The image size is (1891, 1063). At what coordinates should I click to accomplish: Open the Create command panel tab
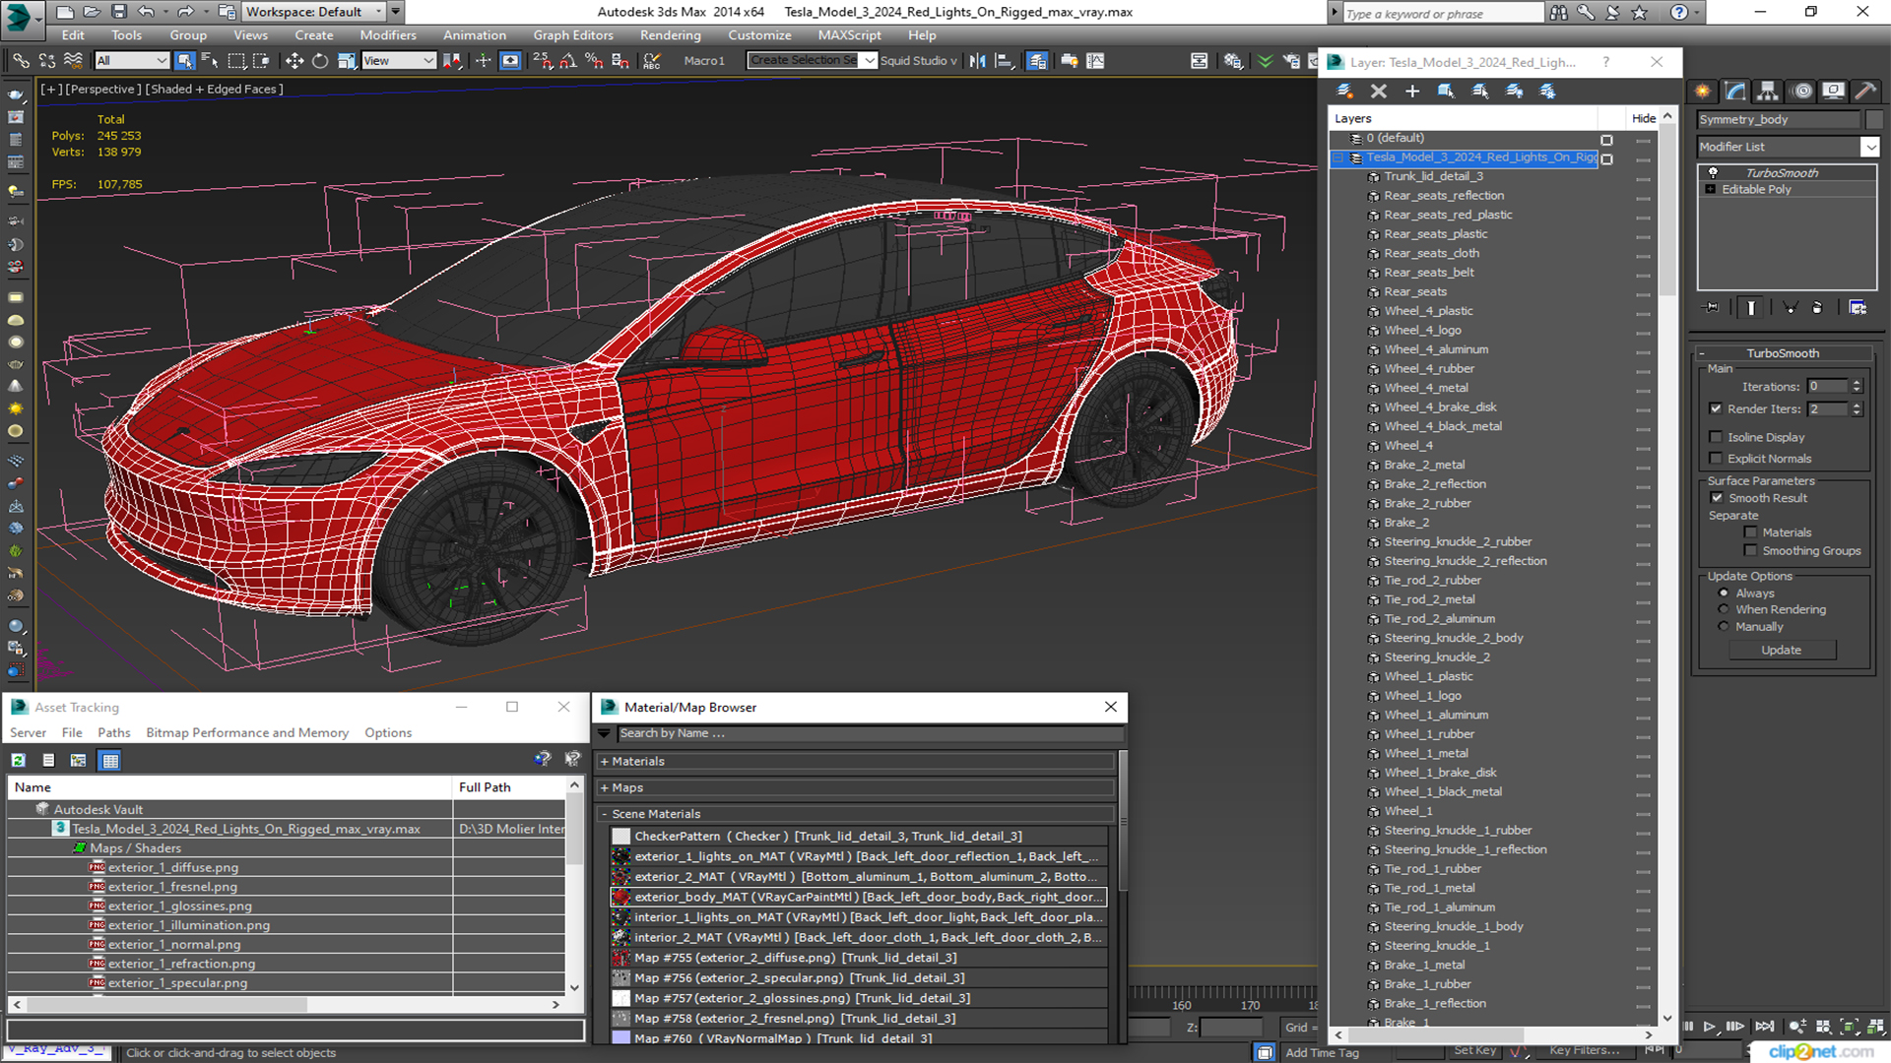click(x=1703, y=92)
